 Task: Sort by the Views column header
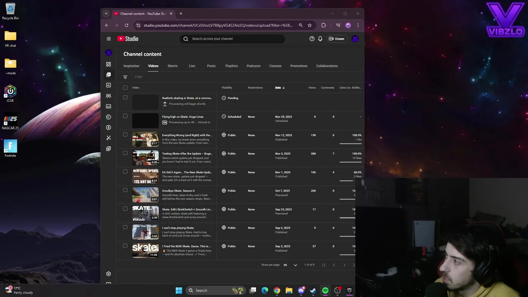tap(312, 87)
